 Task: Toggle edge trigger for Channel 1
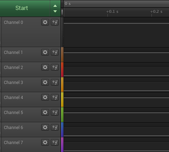click(x=55, y=52)
